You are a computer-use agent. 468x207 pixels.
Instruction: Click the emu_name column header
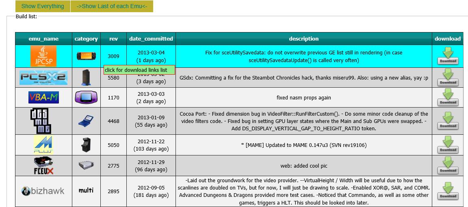[x=43, y=39]
